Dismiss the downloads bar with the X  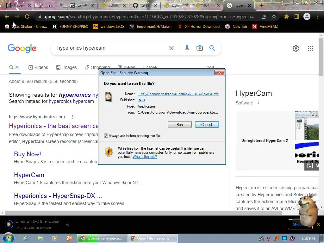[x=318, y=224]
